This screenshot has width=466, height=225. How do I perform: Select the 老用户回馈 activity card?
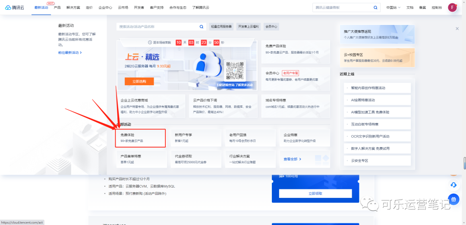[250, 138]
